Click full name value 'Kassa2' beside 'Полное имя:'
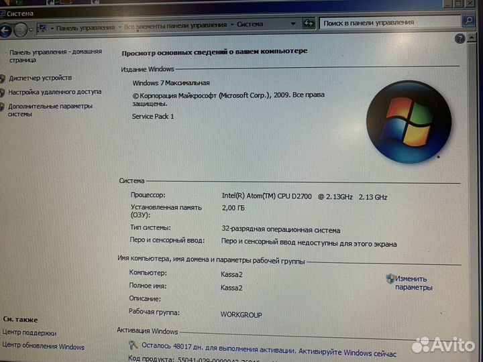 (x=231, y=288)
